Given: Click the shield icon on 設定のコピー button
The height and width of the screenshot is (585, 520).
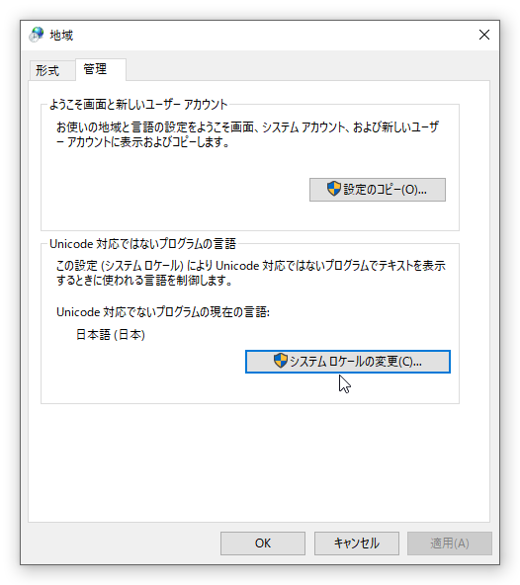Looking at the screenshot, I should point(334,189).
